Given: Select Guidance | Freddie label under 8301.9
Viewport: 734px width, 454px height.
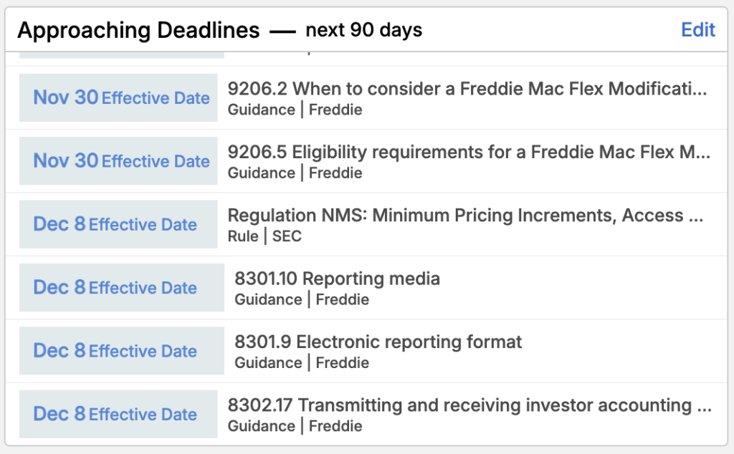Looking at the screenshot, I should (x=301, y=362).
